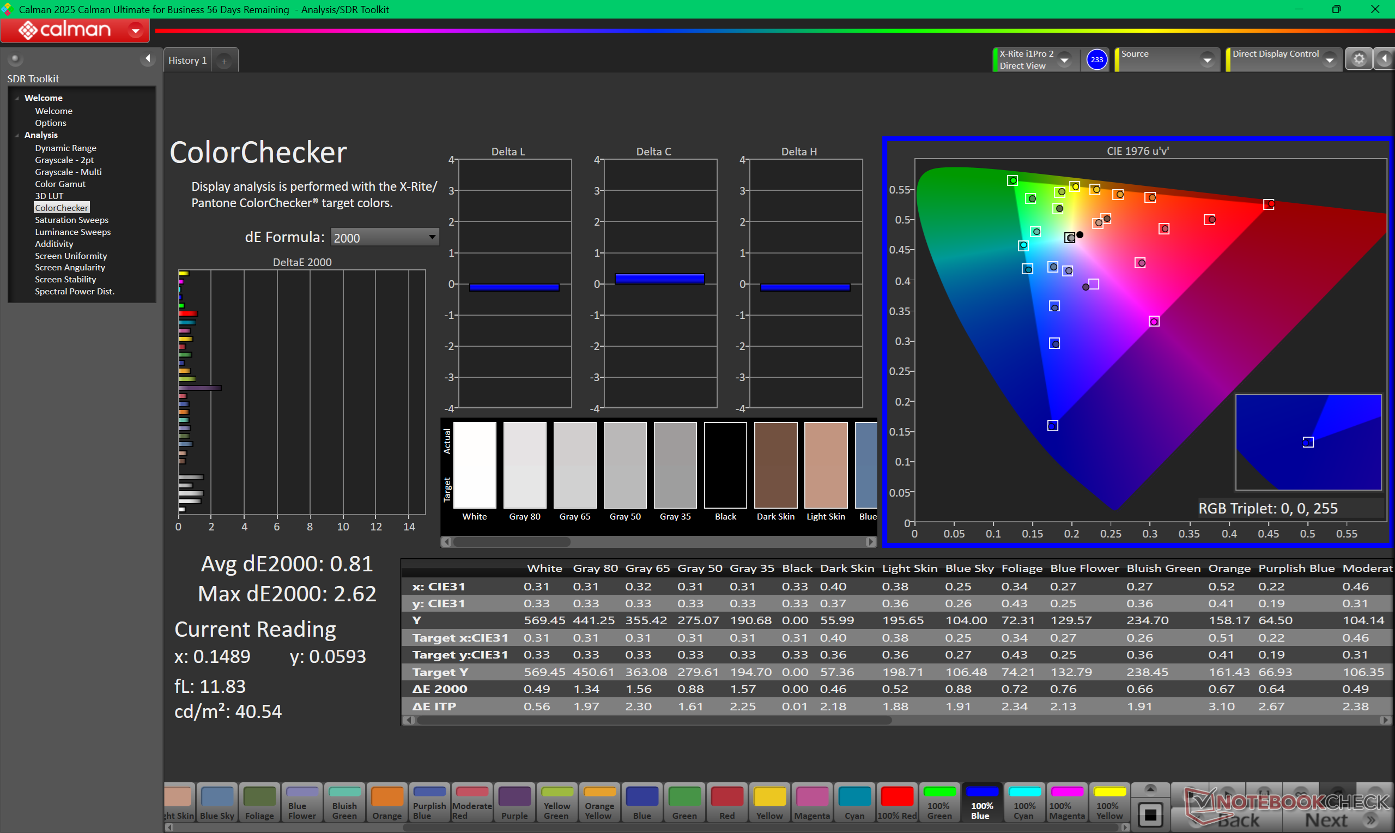Open Saturation Sweeps in the sidebar
Screen dimensions: 1395x833
point(71,220)
